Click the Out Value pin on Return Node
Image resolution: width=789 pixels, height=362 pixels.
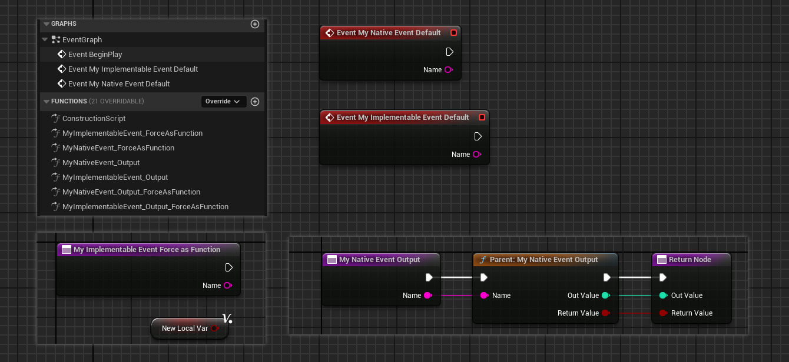coord(663,296)
